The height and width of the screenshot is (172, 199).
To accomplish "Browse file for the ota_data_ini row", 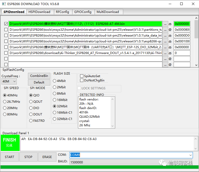I will coord(165,36).
